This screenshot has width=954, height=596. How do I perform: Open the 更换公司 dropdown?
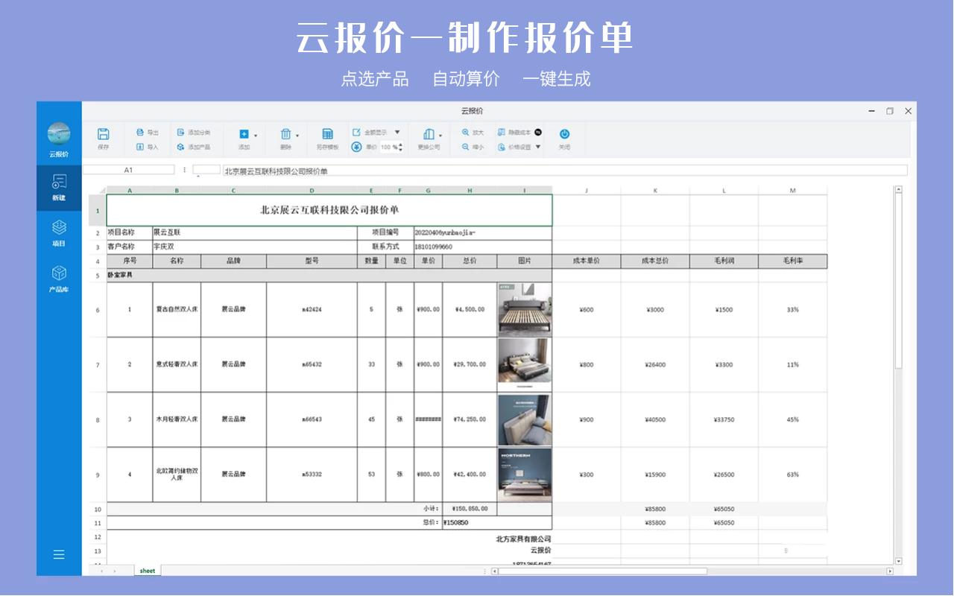439,135
